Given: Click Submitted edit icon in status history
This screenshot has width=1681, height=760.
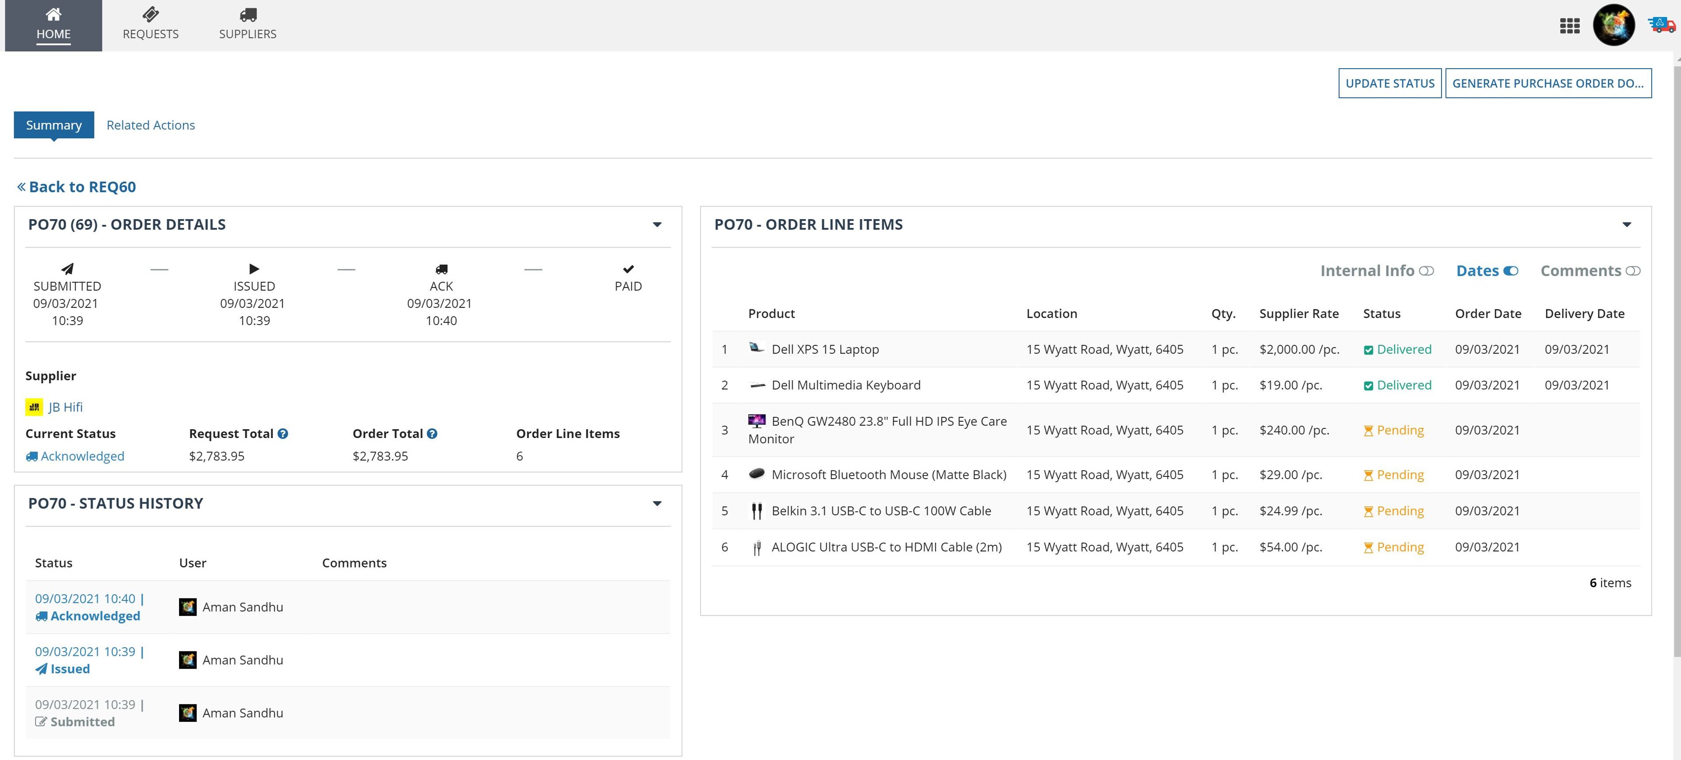Looking at the screenshot, I should click(41, 721).
